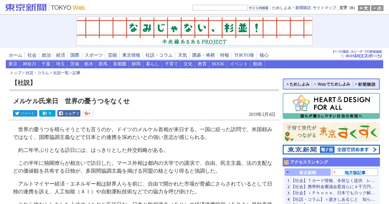The height and width of the screenshot is (204, 389).
Task: Open the ホーム menu item
Action: [x=16, y=55]
